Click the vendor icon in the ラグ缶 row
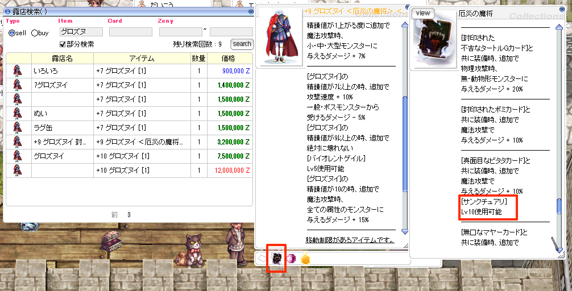 (17, 128)
